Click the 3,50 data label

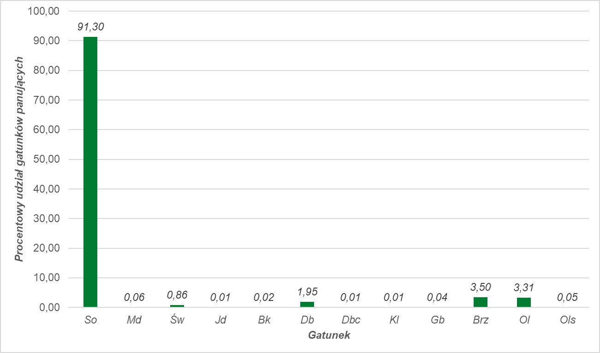pyautogui.click(x=481, y=288)
